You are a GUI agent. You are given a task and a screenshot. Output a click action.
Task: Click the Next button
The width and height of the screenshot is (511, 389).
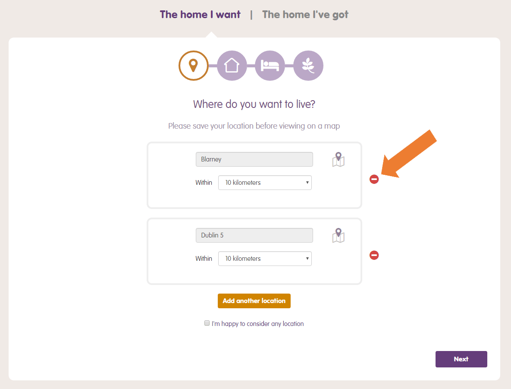click(x=461, y=359)
